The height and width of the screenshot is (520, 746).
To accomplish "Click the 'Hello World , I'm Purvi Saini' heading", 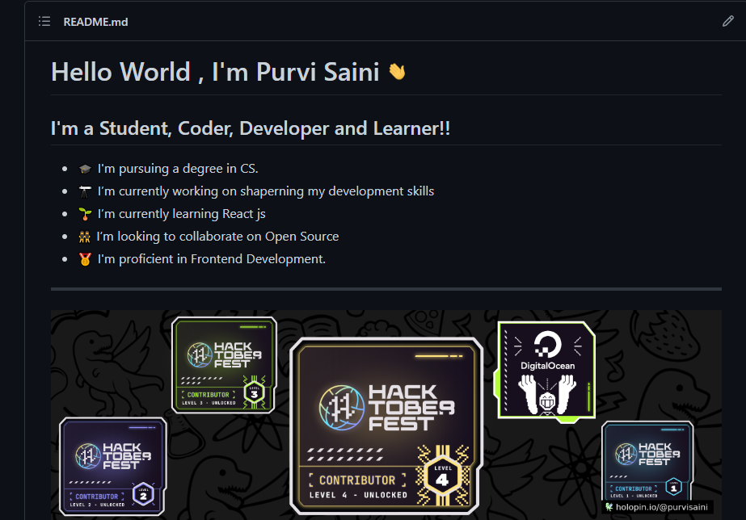I will pos(215,72).
